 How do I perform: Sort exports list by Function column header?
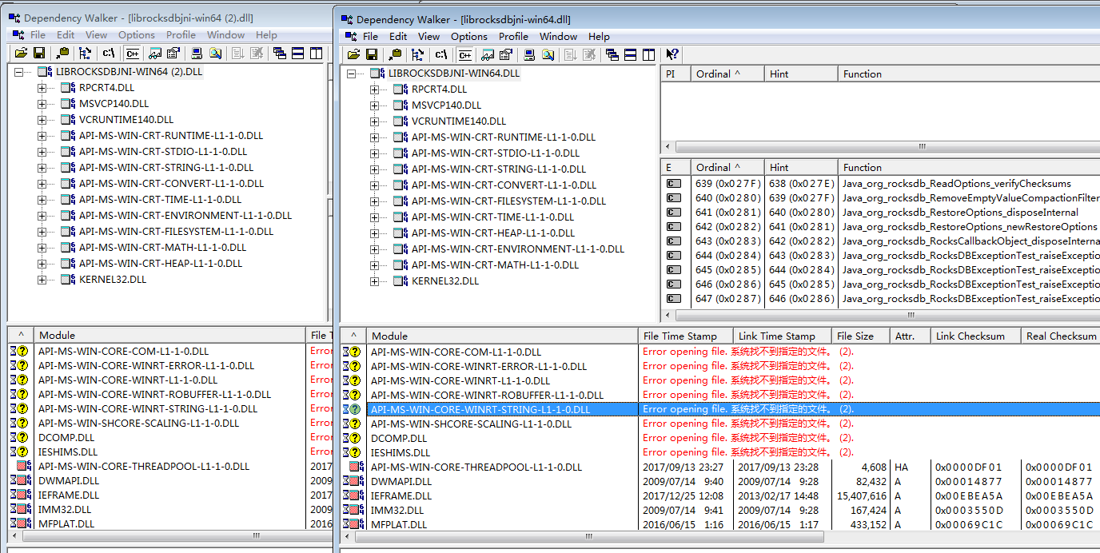point(969,167)
